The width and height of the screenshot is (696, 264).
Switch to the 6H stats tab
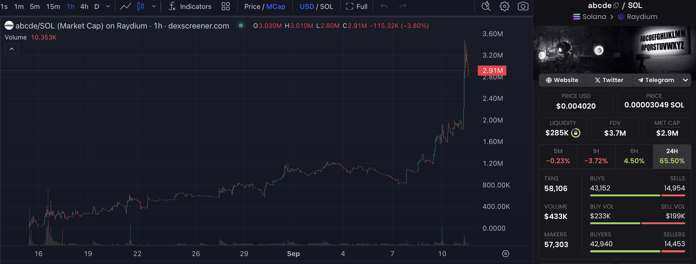pos(634,157)
